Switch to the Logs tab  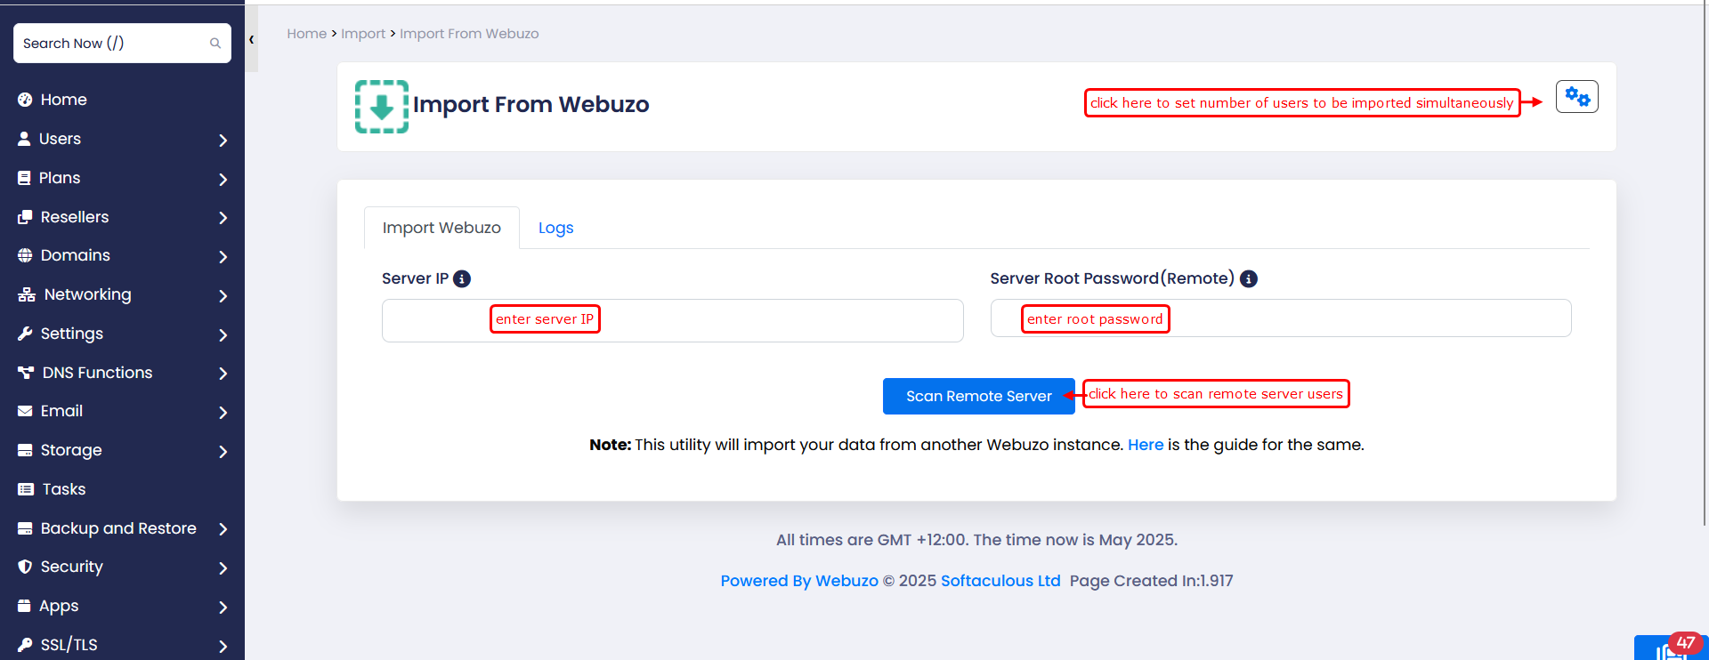point(555,228)
